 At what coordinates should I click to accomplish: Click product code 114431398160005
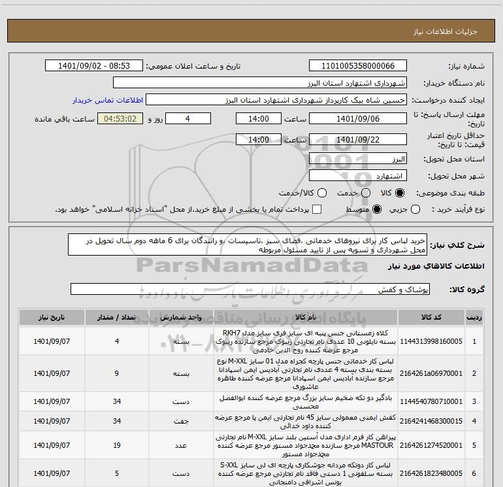(431, 341)
